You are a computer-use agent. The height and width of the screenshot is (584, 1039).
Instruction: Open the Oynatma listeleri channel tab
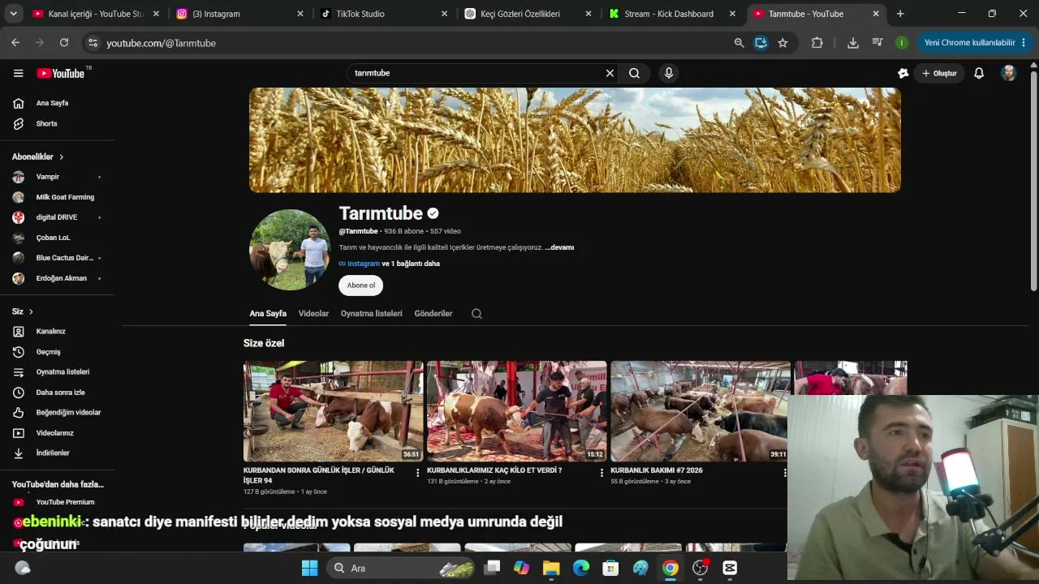[x=371, y=314]
